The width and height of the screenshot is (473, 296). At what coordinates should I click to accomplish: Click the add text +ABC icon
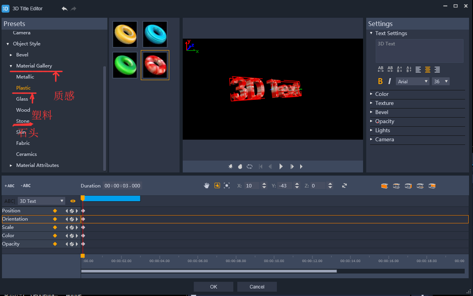point(9,186)
